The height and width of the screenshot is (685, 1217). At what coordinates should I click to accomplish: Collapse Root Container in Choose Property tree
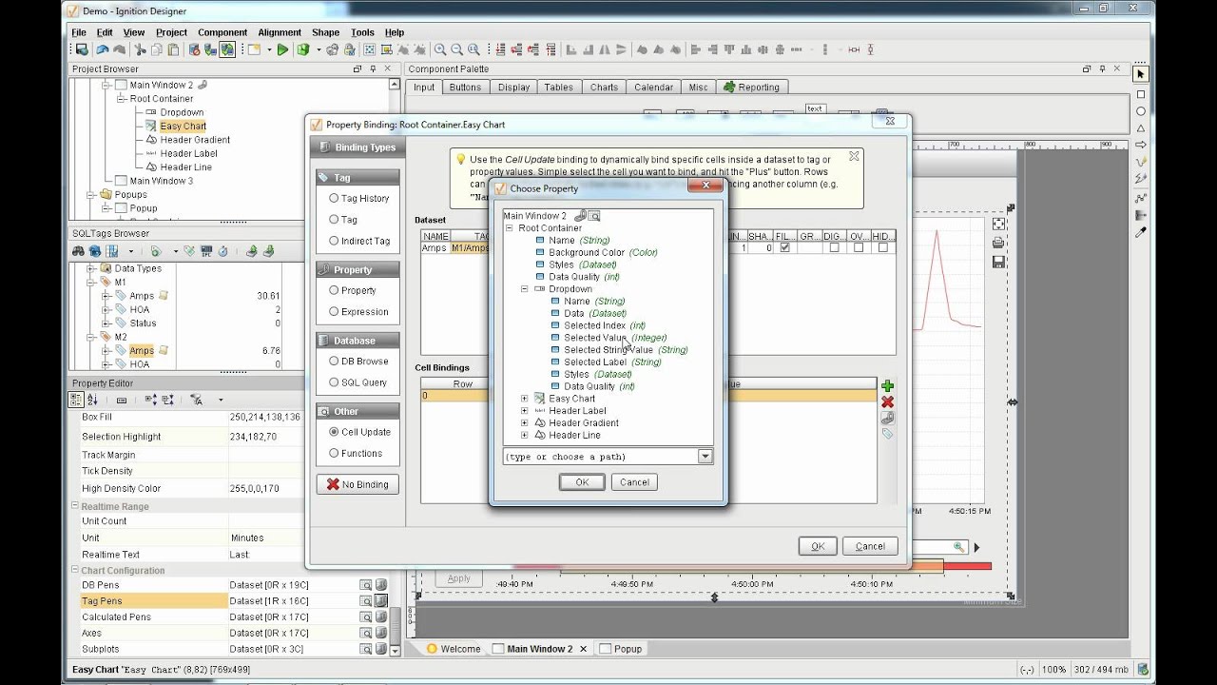pos(509,228)
